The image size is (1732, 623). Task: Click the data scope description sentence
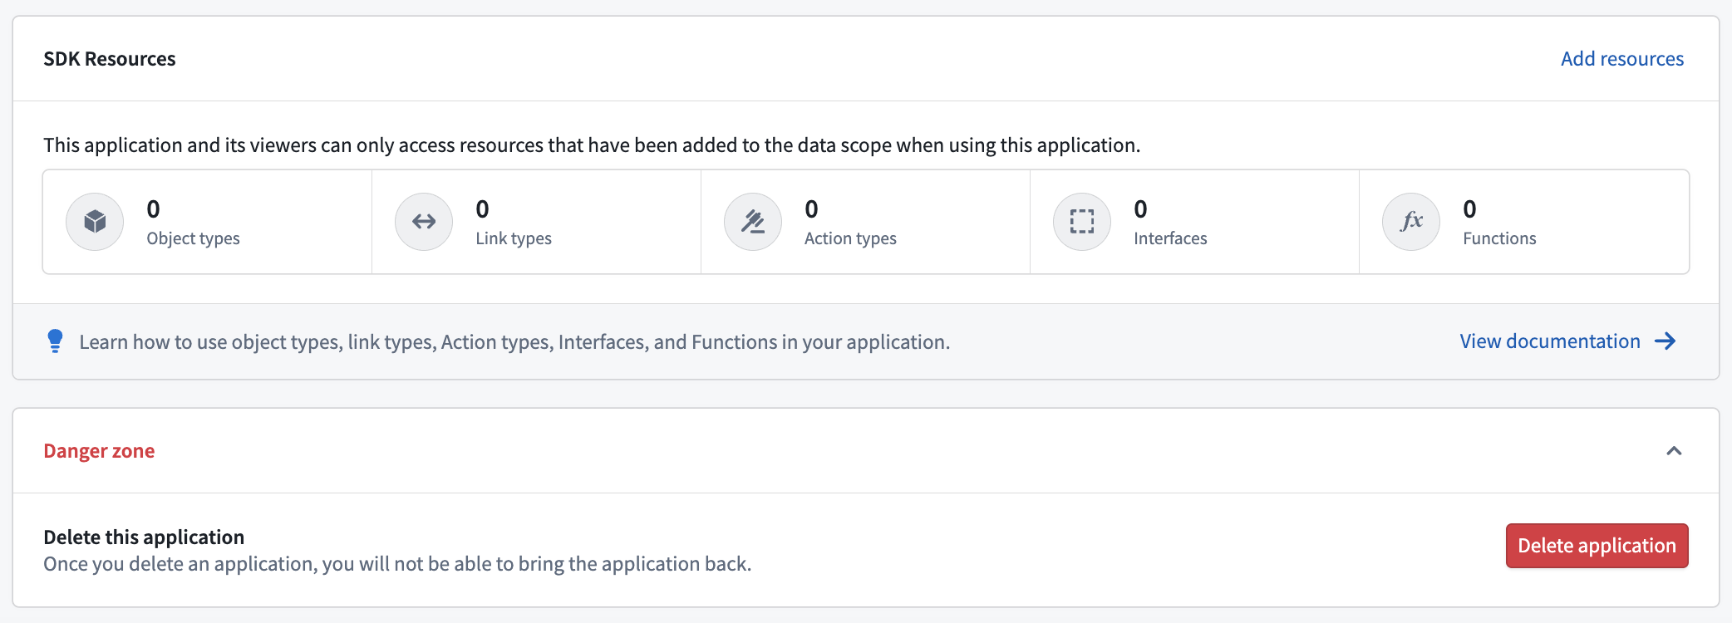592,145
